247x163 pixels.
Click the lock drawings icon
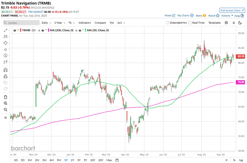[x=6, y=76]
